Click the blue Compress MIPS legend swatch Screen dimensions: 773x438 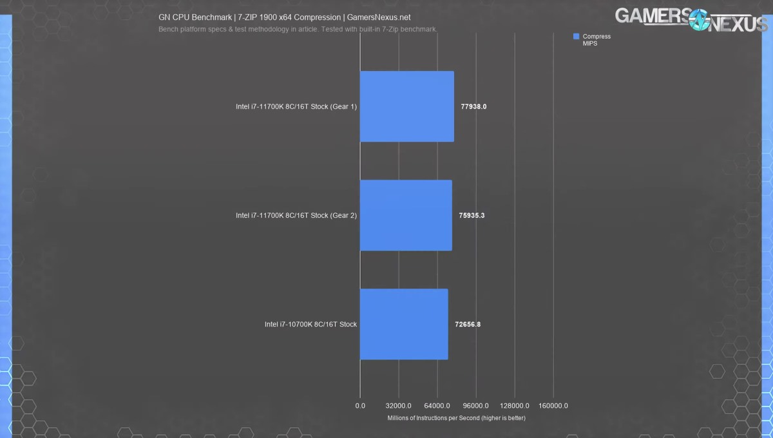click(576, 37)
